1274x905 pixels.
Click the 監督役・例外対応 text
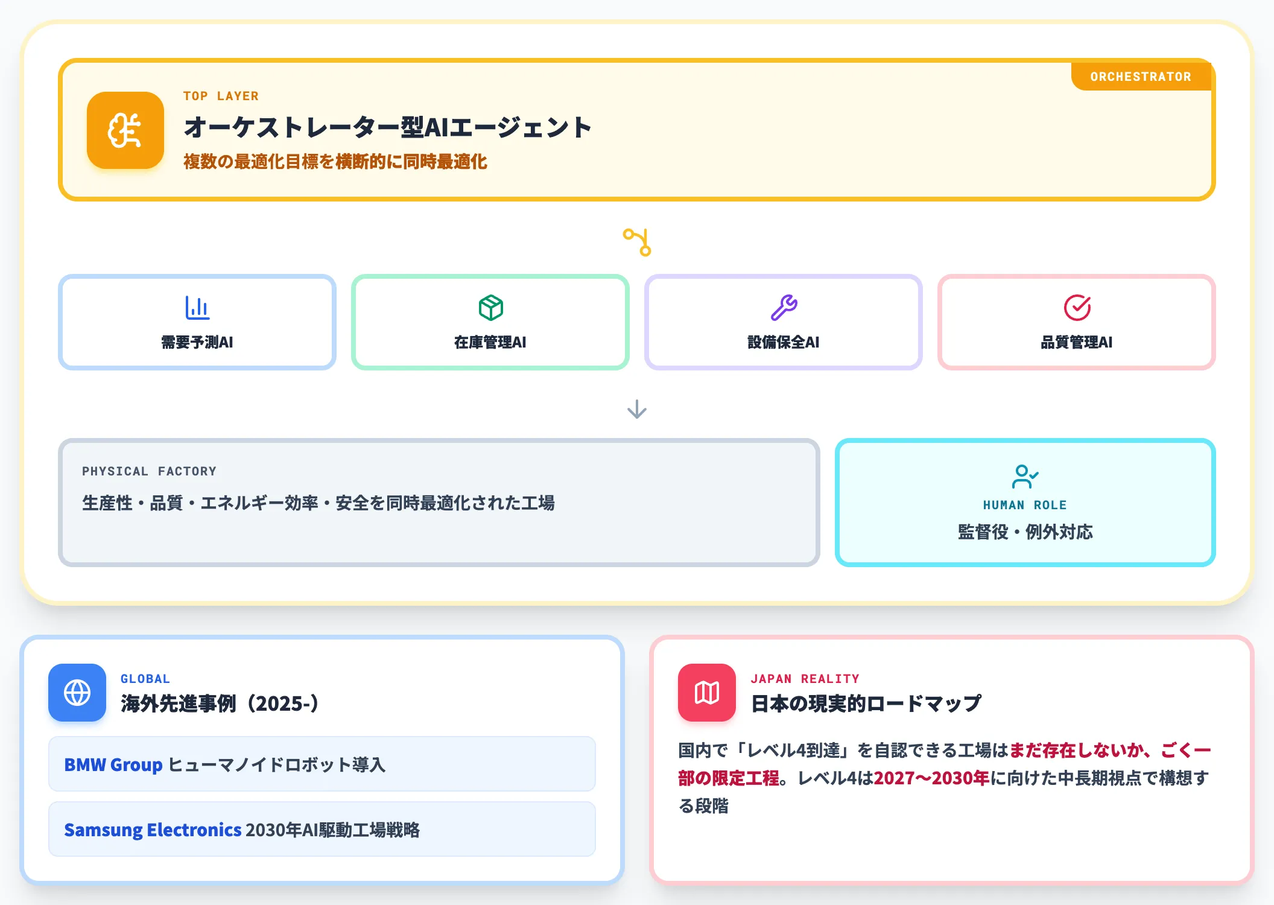click(x=1025, y=532)
